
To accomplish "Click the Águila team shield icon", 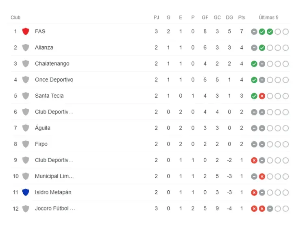I will click(x=26, y=128).
